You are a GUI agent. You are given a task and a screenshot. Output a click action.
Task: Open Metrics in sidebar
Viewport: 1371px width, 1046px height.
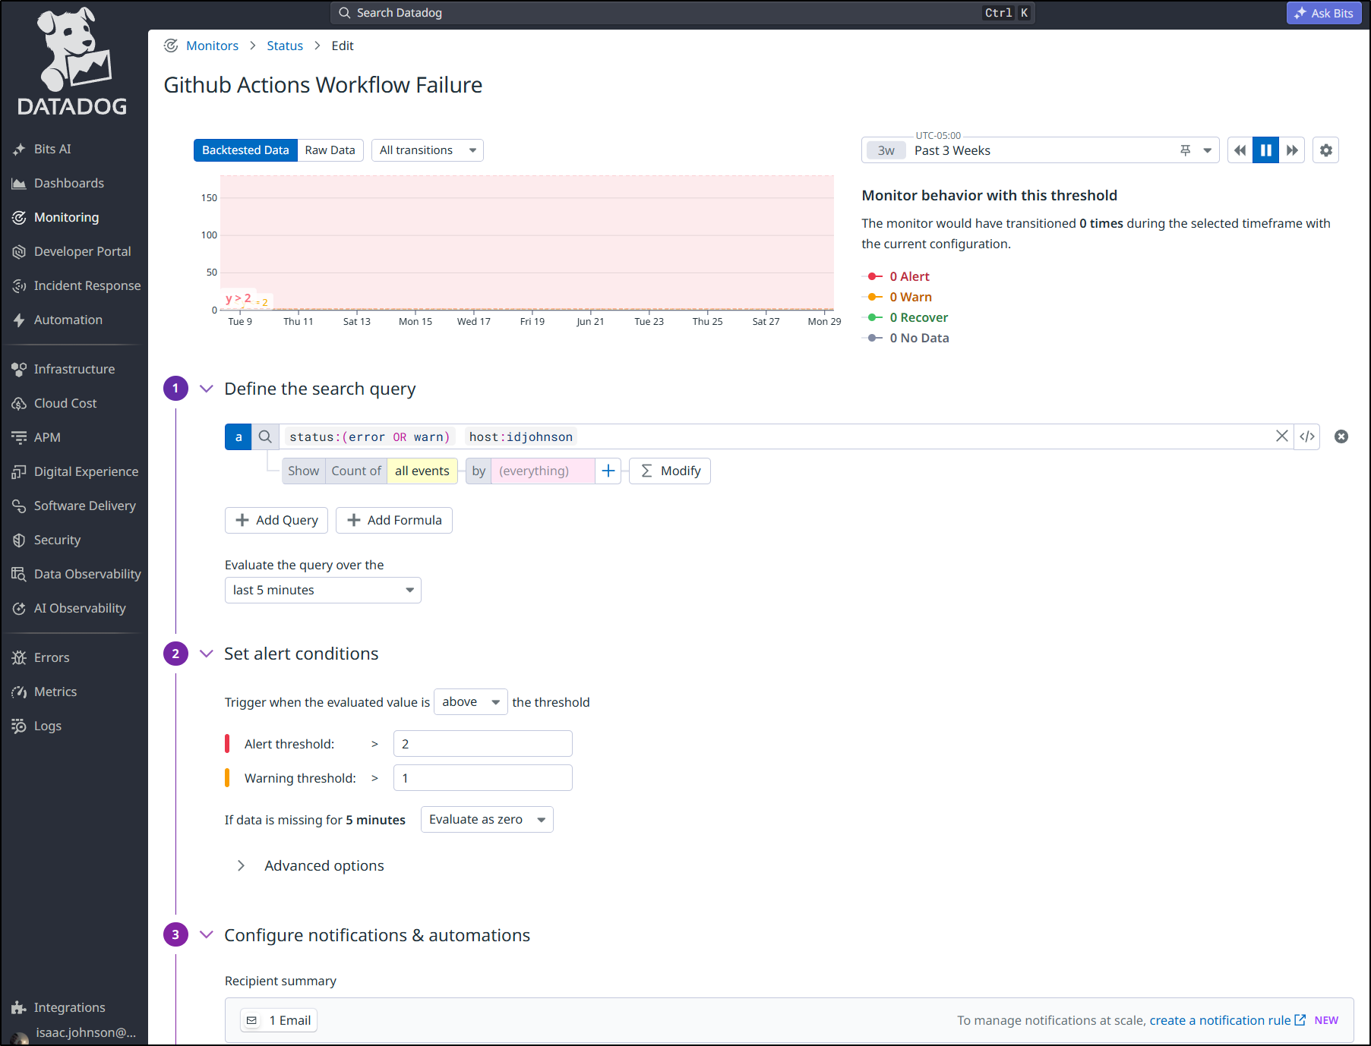click(x=55, y=692)
